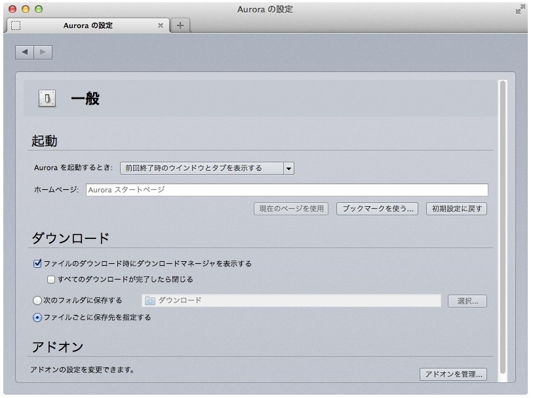Click the red close window button
The width and height of the screenshot is (535, 398).
tap(12, 9)
